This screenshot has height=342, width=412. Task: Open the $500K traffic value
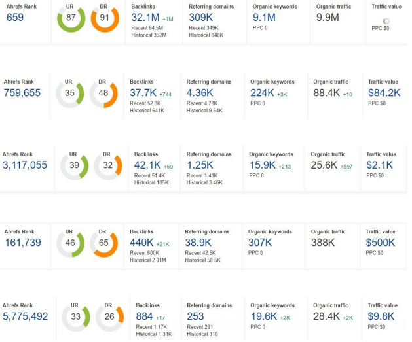click(x=381, y=243)
